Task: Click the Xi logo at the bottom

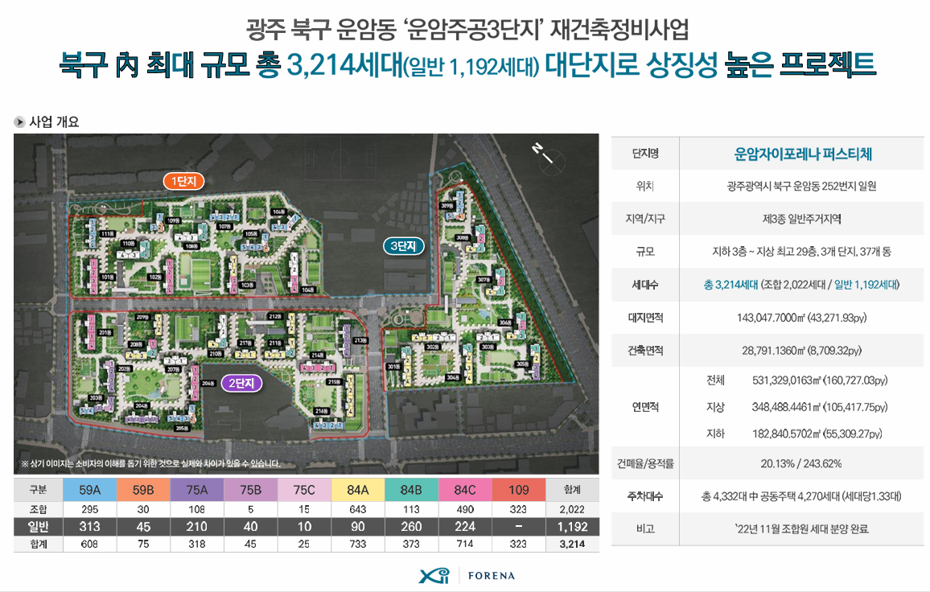Action: coord(434,575)
